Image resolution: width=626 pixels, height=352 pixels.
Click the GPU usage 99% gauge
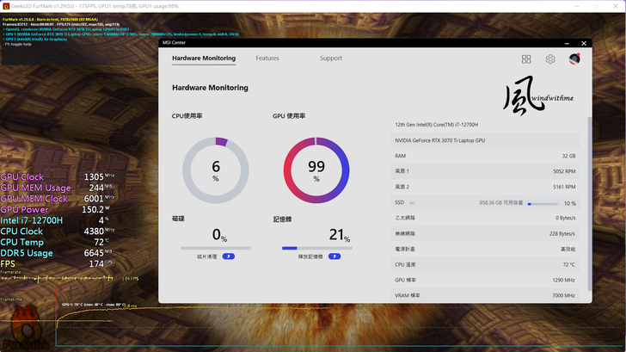coord(316,170)
